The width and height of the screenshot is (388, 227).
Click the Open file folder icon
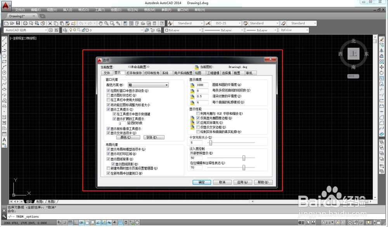coord(12,23)
